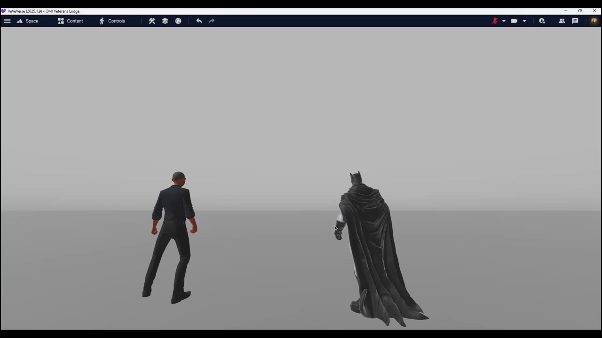Viewport: 602px width, 338px height.
Task: Restore down the VeVeVerse window
Action: tap(580, 11)
